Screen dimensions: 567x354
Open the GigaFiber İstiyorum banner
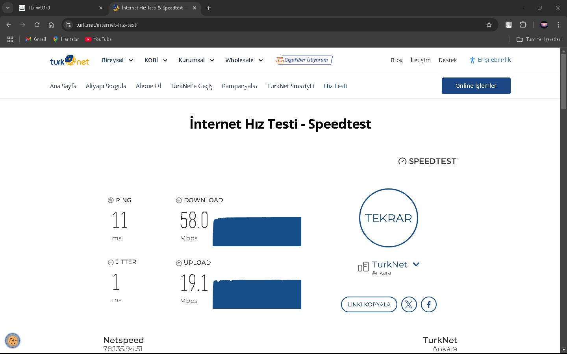coord(304,60)
